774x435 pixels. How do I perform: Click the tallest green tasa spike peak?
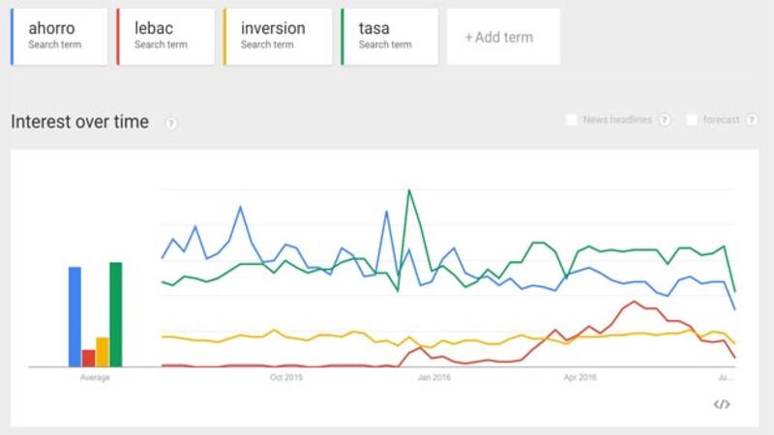pos(409,190)
